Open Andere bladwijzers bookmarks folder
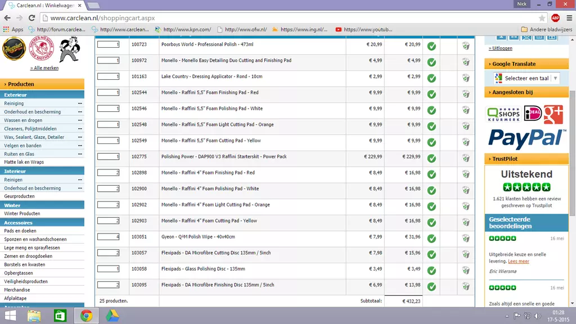This screenshot has height=324, width=576. coord(547,29)
